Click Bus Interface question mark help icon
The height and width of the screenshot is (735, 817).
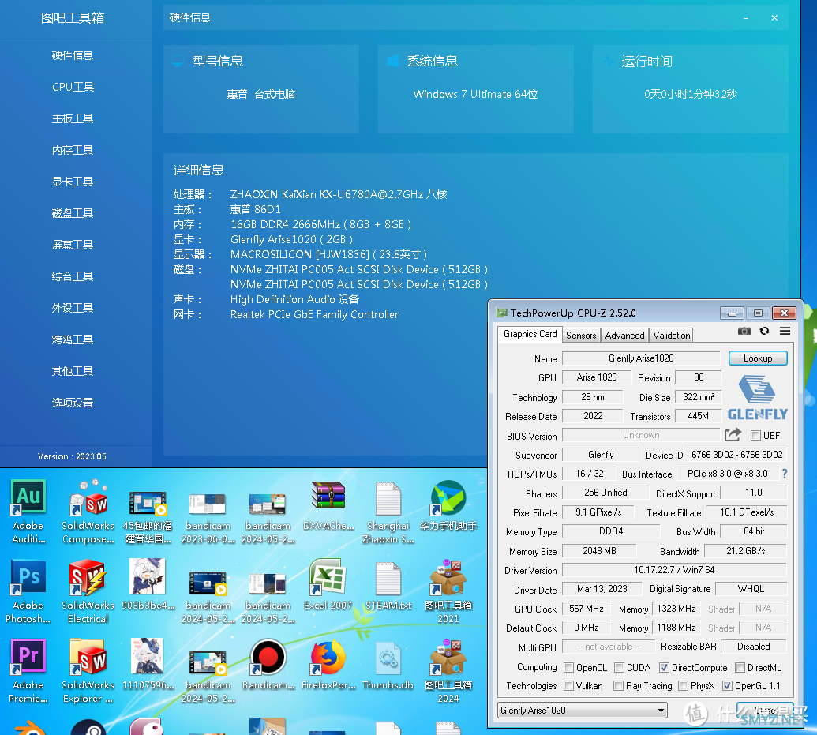[x=785, y=474]
